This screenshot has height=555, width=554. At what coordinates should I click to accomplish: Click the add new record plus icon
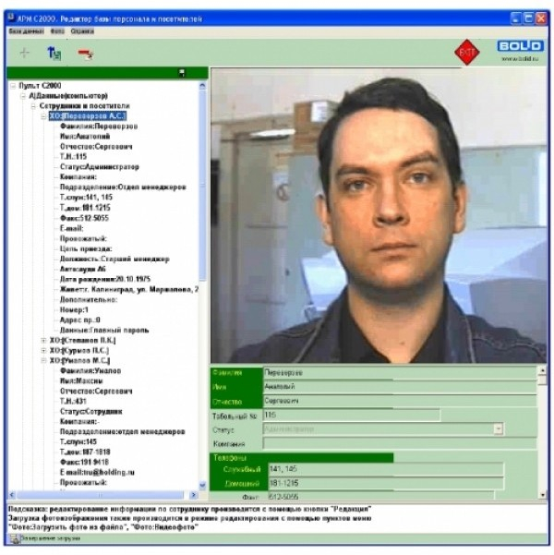click(24, 54)
